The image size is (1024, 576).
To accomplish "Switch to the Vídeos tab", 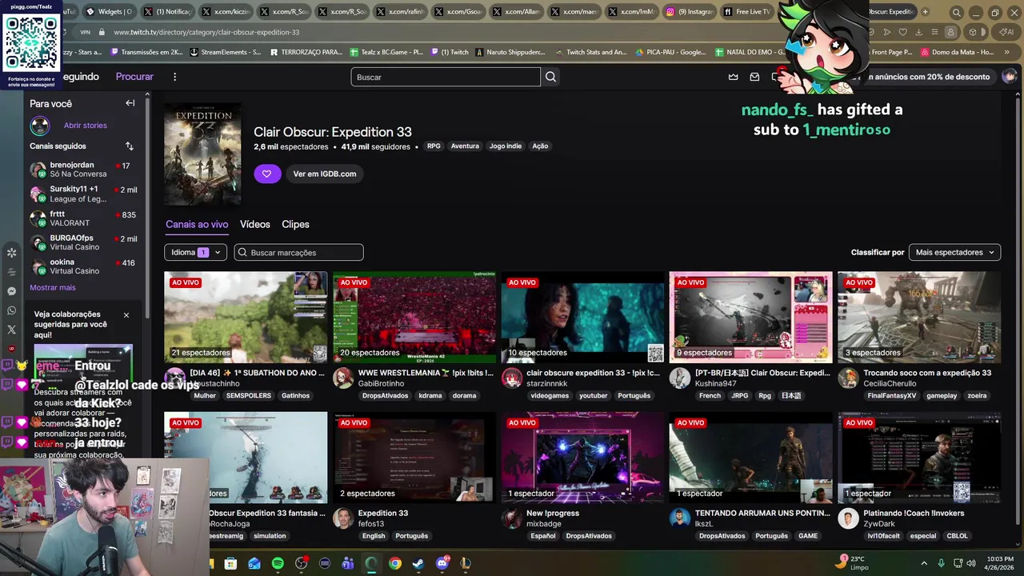I will (x=254, y=224).
